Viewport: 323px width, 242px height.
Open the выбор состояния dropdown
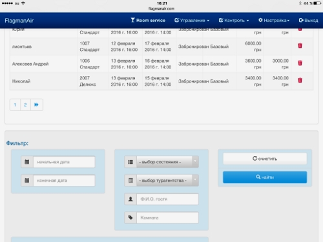coord(167,162)
